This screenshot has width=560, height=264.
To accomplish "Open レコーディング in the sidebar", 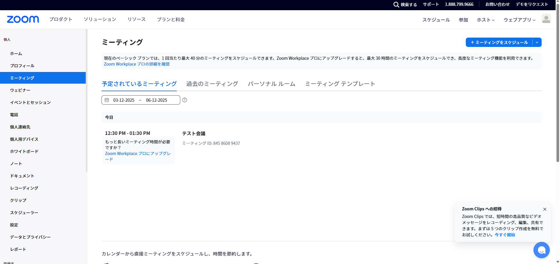I will (x=24, y=188).
